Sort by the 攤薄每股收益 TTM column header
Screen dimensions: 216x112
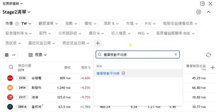196,67
